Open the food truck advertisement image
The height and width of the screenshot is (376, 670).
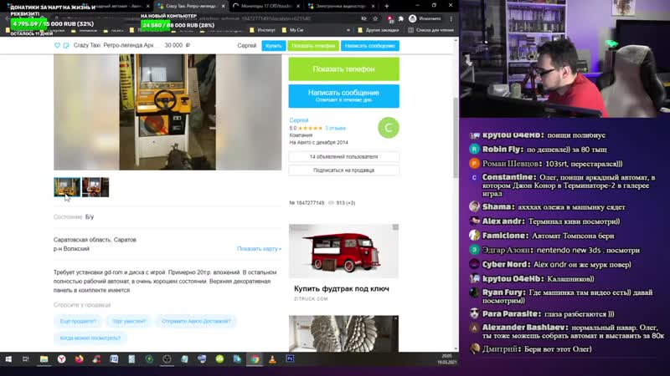[x=343, y=252]
